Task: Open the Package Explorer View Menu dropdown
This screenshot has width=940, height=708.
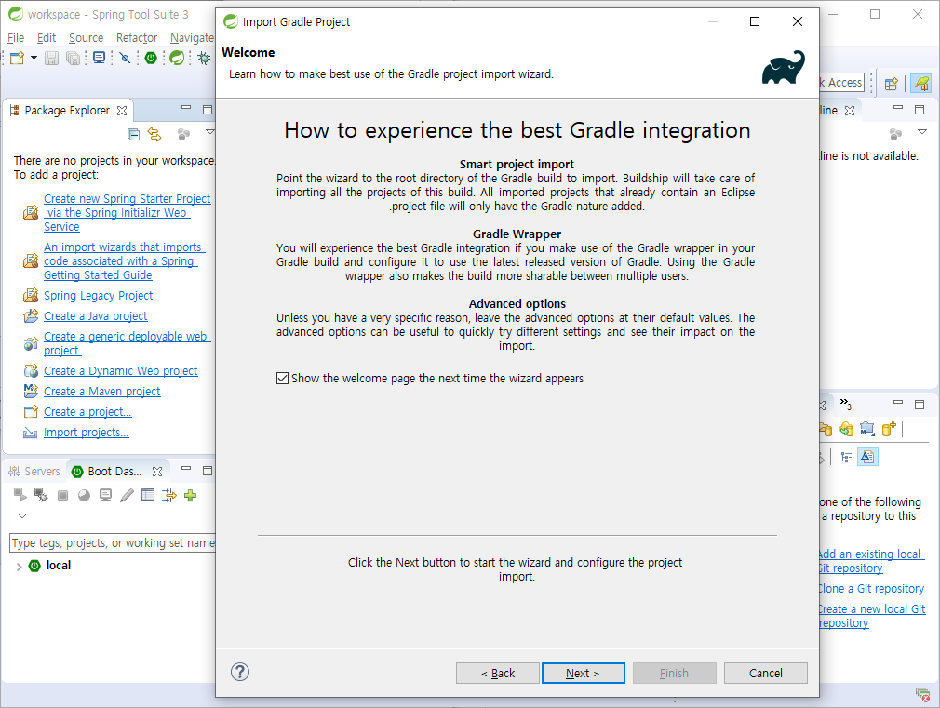Action: click(x=209, y=132)
